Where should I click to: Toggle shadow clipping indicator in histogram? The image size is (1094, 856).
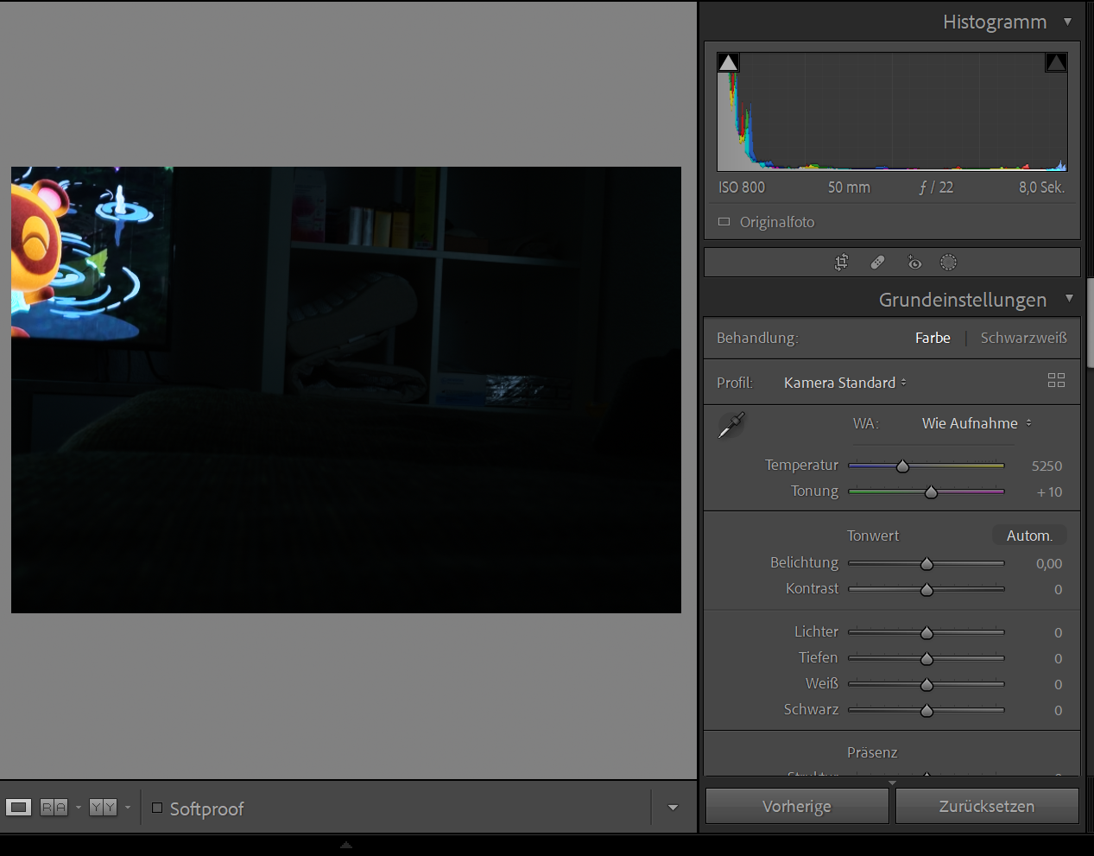coord(728,62)
